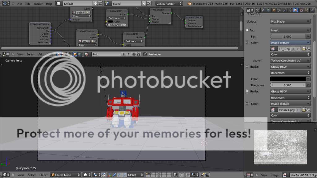Open the pivot point dropdown

pyautogui.click(x=96, y=175)
